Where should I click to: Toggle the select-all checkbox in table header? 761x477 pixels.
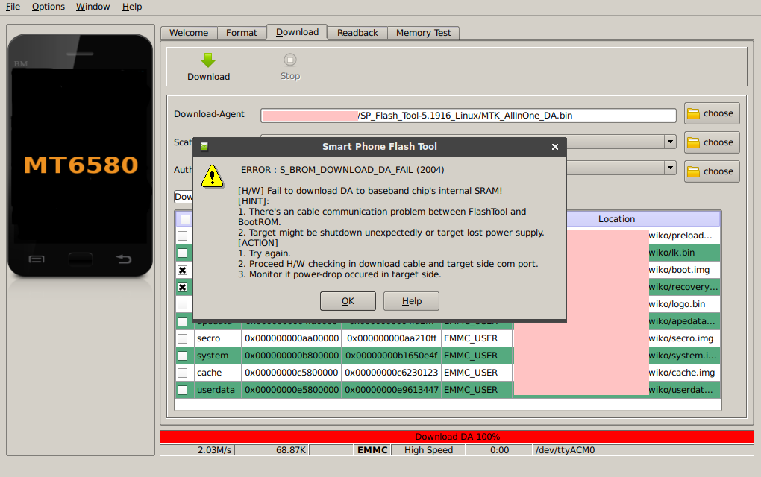[x=184, y=219]
